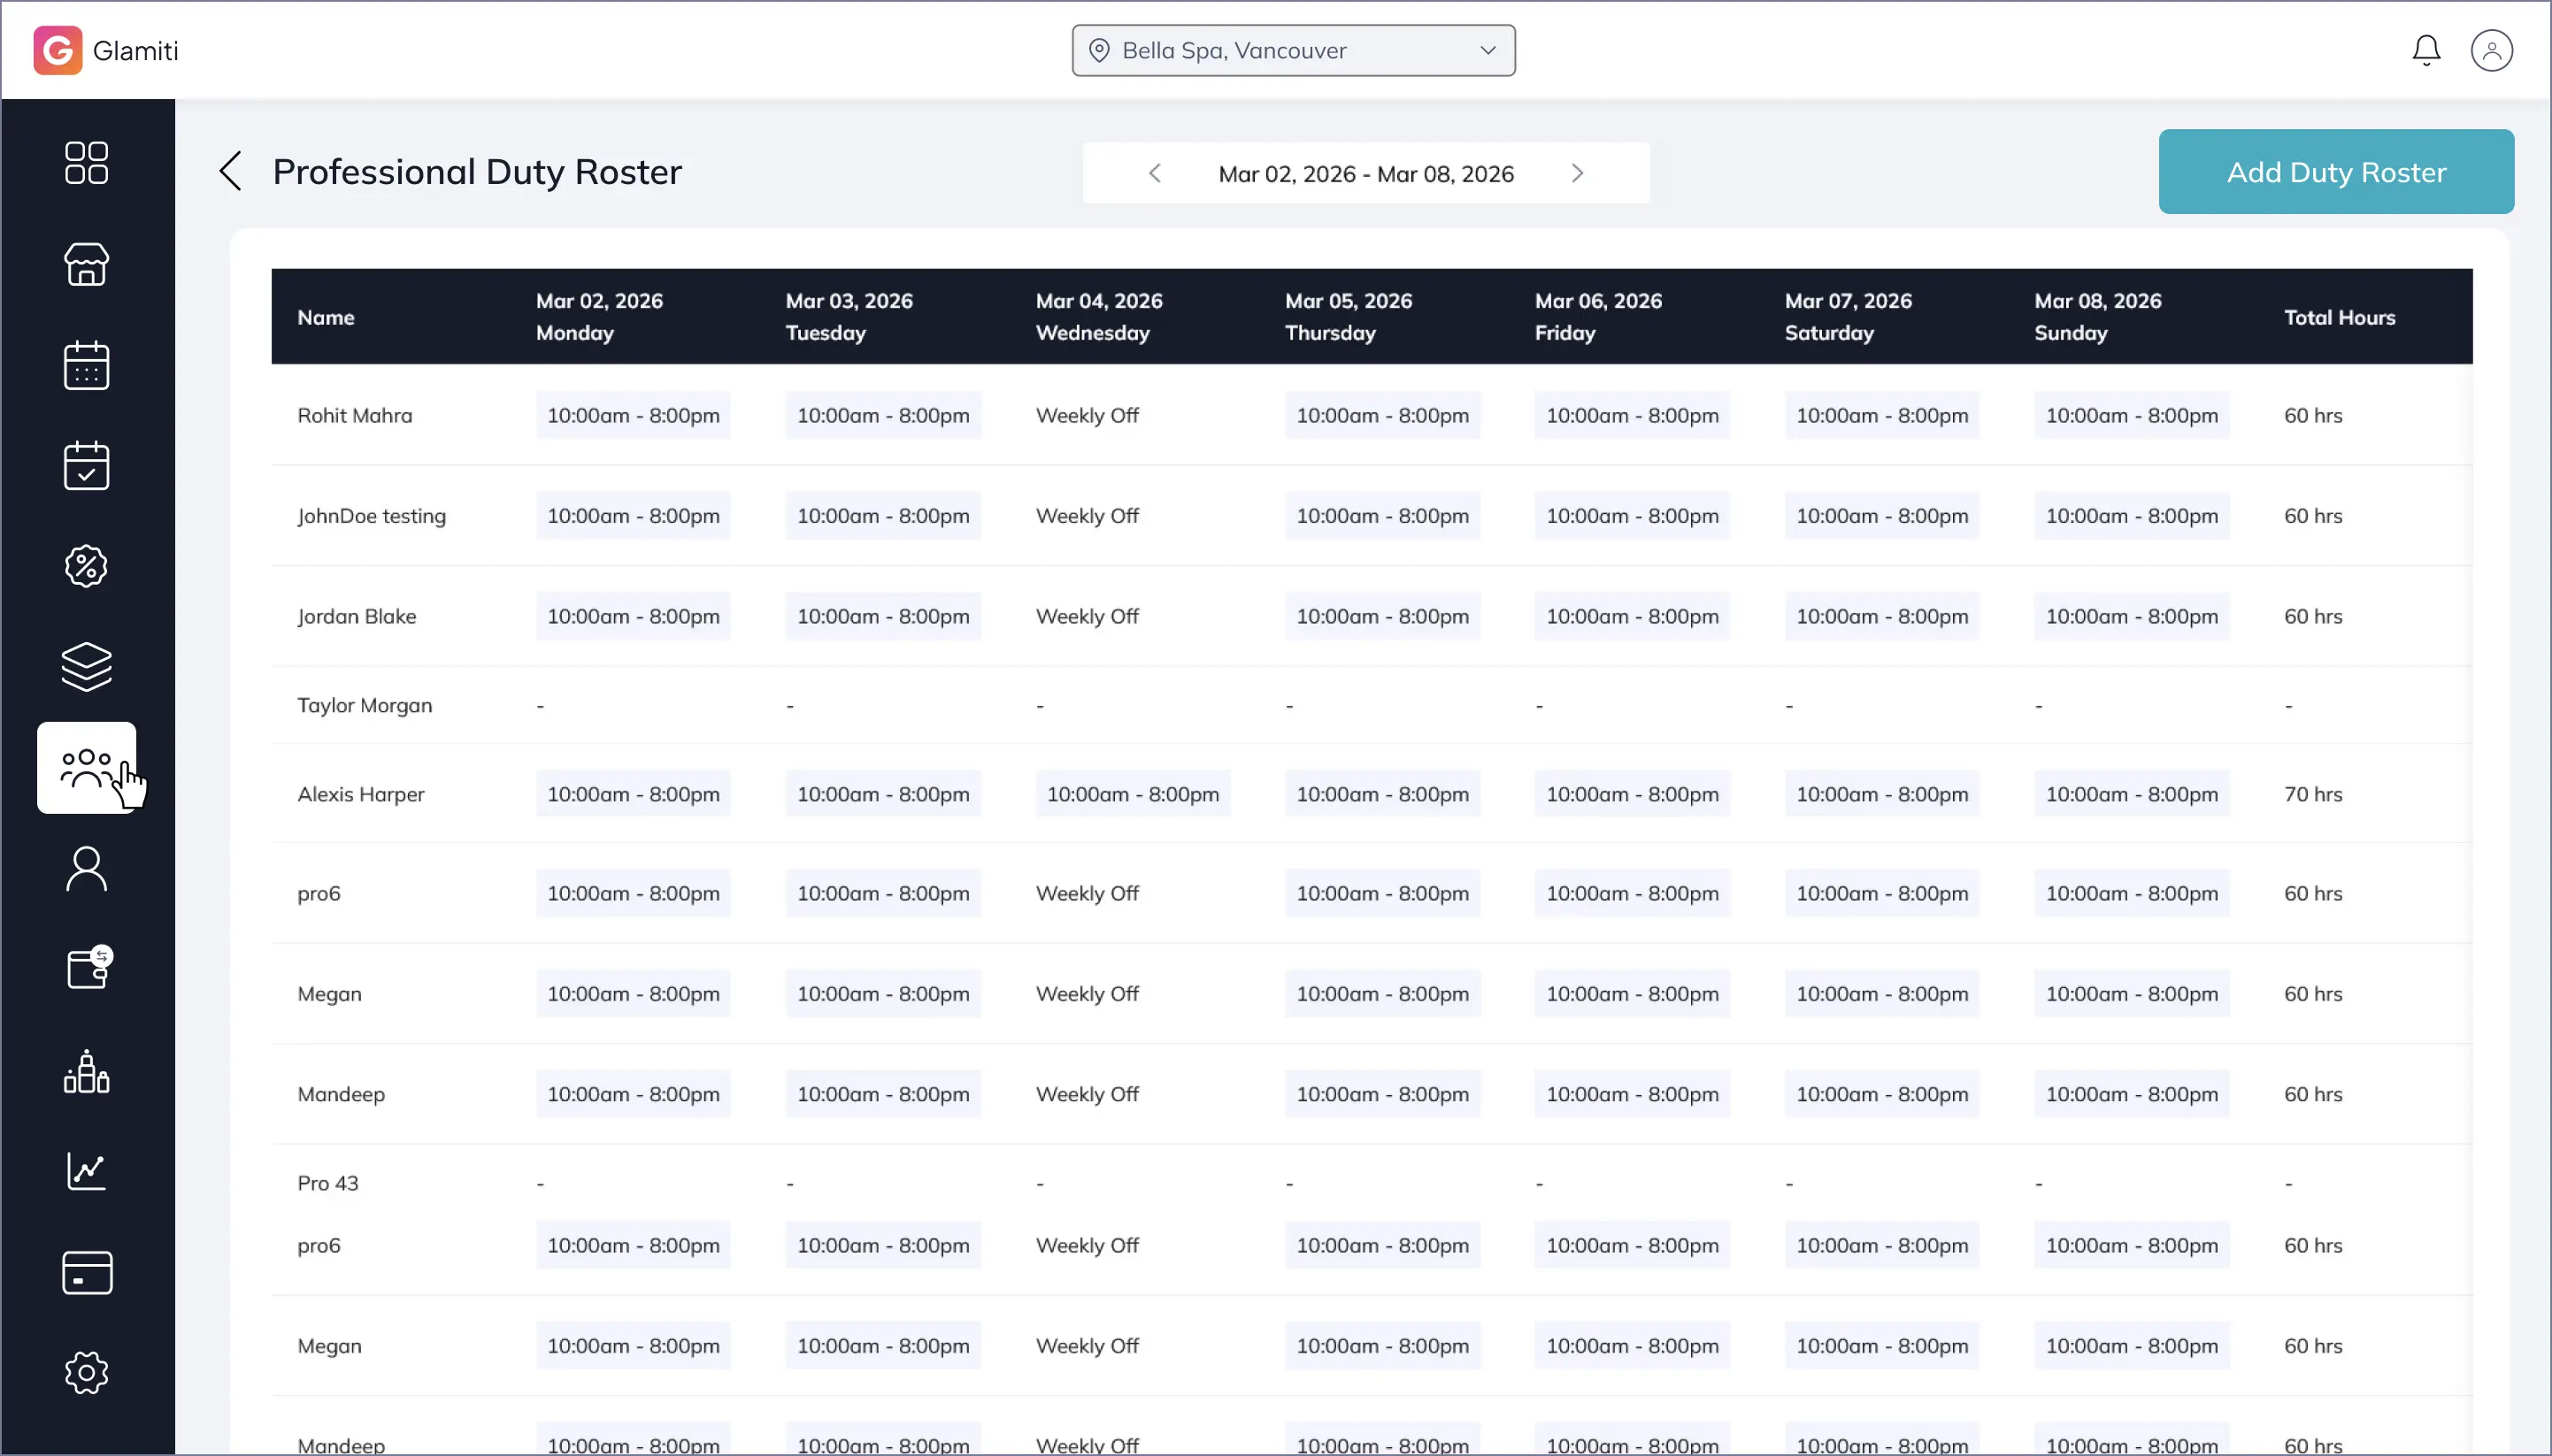The image size is (2552, 1456).
Task: Open the calendar icon in sidebar
Action: pos(86,365)
